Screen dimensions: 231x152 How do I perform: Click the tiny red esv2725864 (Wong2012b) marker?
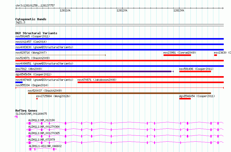[x=37, y=99]
